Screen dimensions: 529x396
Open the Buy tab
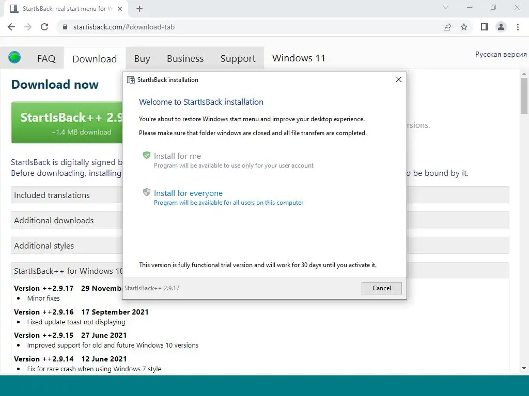pos(142,59)
